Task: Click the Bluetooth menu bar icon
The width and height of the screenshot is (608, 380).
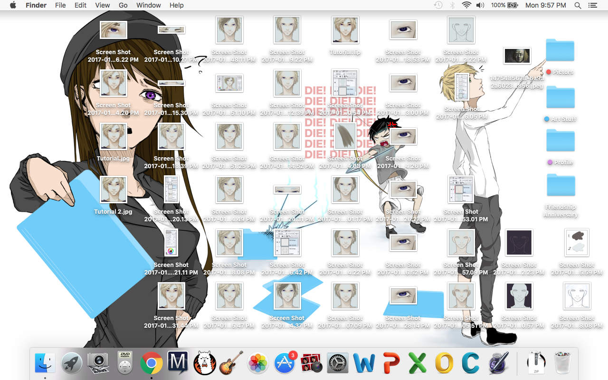Action: click(x=452, y=5)
